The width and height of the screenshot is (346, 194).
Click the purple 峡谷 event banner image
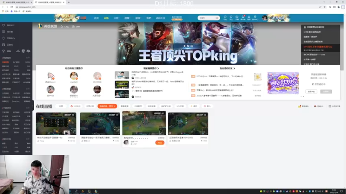tap(283, 83)
